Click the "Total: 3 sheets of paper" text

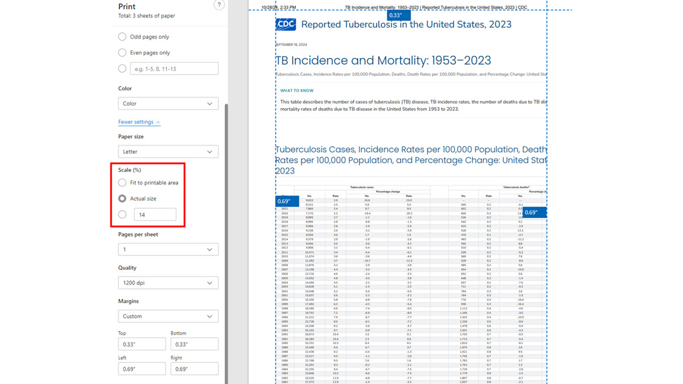(146, 16)
